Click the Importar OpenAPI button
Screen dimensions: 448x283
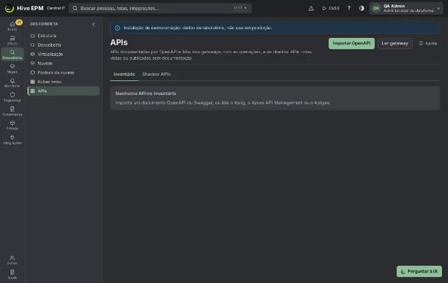click(x=351, y=43)
